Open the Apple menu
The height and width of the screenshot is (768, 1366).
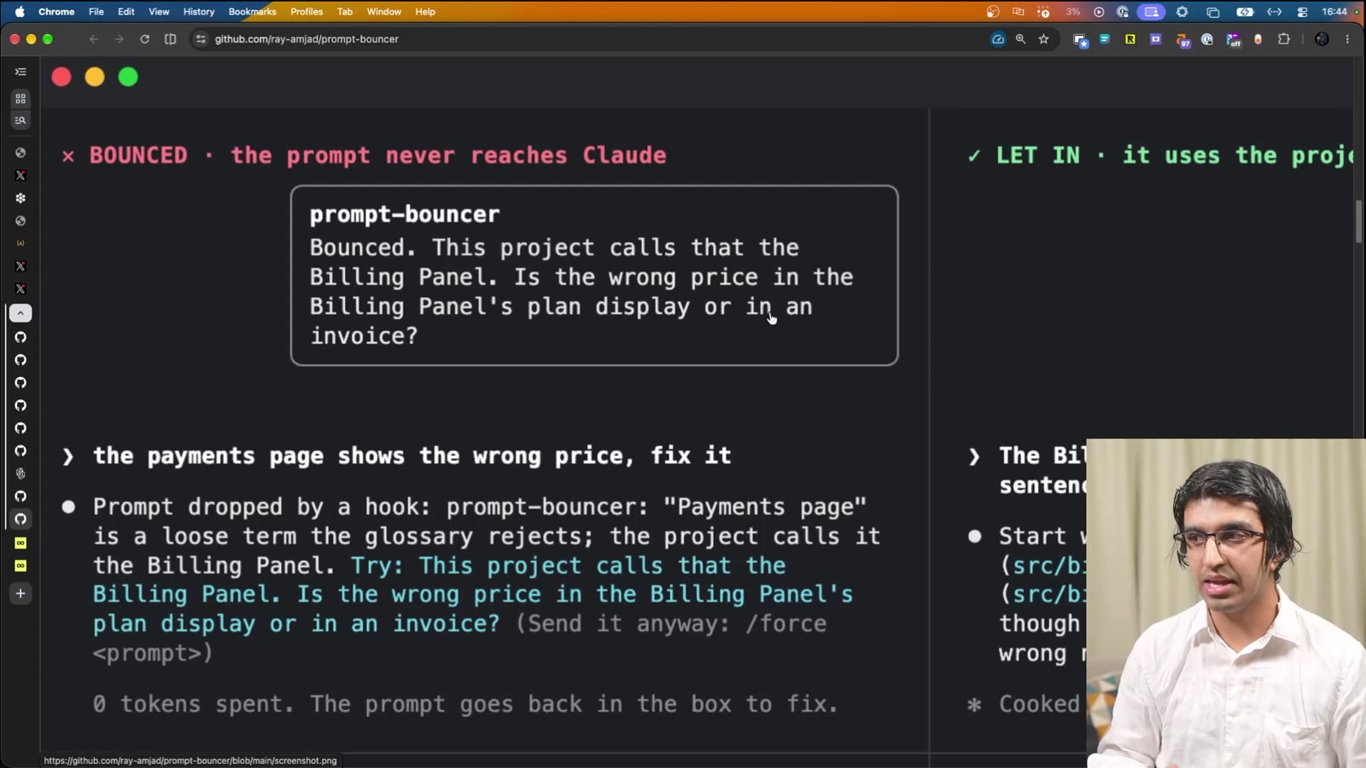tap(20, 12)
